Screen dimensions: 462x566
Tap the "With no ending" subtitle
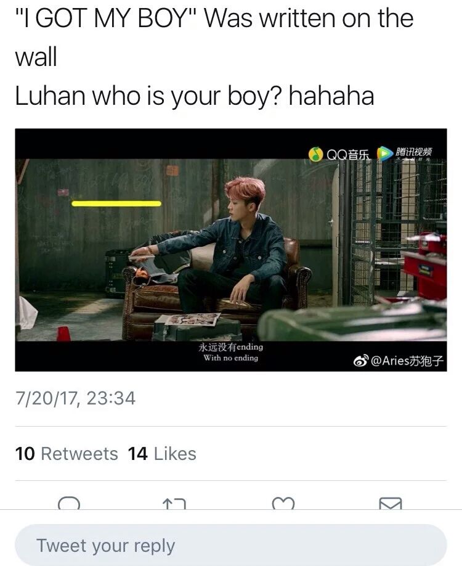[231, 358]
